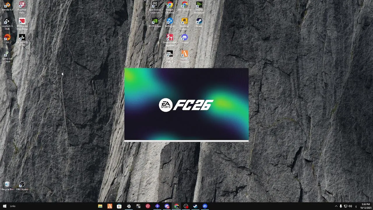
Task: Select the BR - Chrome desktop shortcut
Action: [184, 6]
